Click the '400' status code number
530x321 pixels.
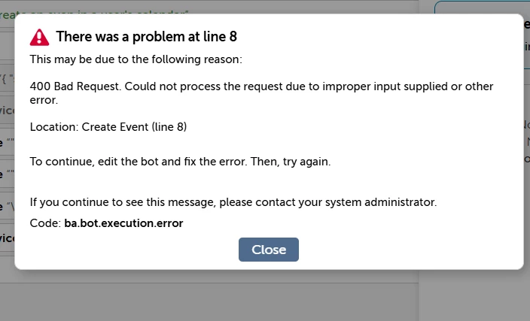tap(40, 86)
